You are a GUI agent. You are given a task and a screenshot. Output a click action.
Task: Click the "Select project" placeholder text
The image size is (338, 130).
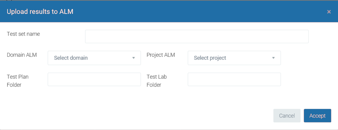click(x=210, y=58)
